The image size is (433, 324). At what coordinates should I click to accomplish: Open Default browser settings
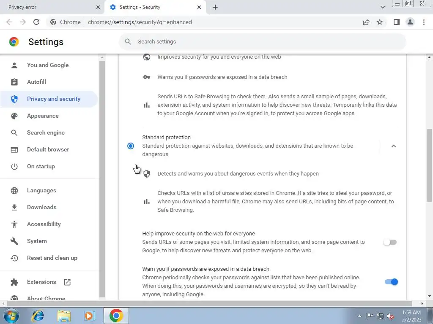click(49, 149)
